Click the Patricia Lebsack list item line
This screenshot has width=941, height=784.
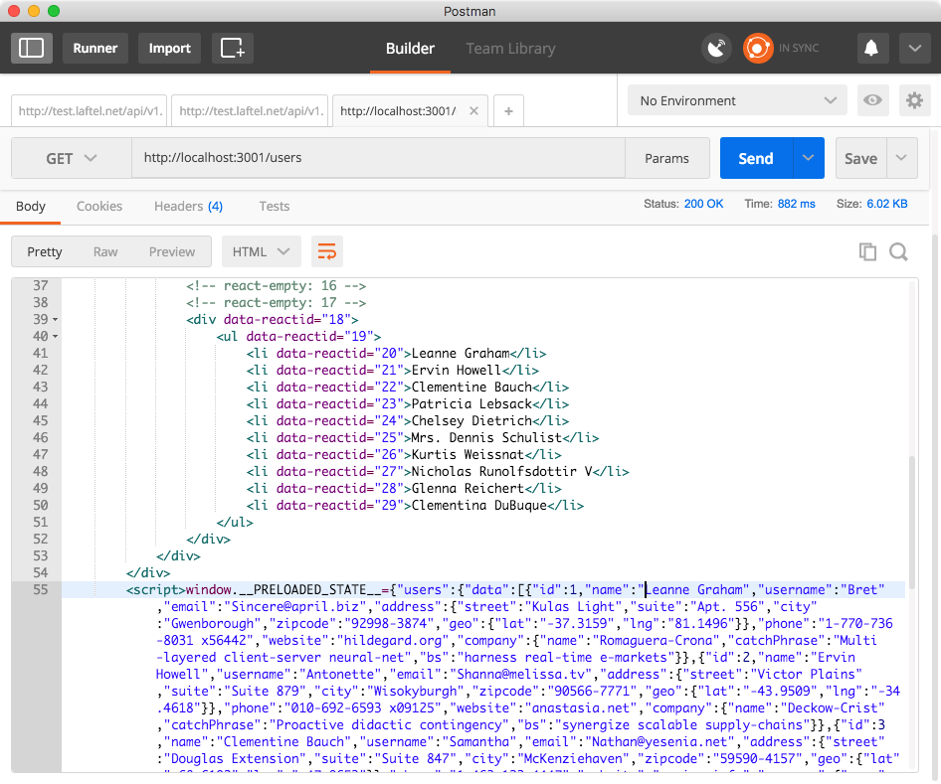(408, 404)
